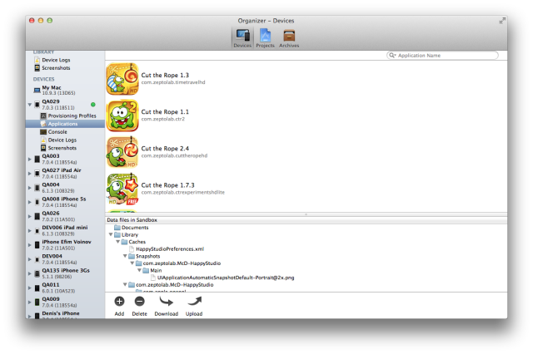Click com.zeptolab.ctr2 bundle identifier
This screenshot has height=354, width=533.
[163, 119]
